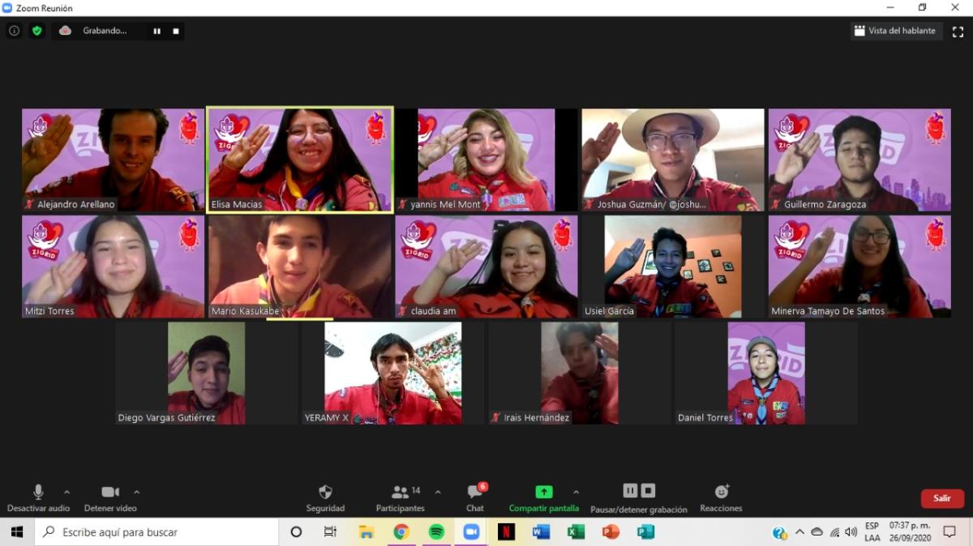Pause recording in top recording bar
Viewport: 973px width, 546px height.
(156, 31)
